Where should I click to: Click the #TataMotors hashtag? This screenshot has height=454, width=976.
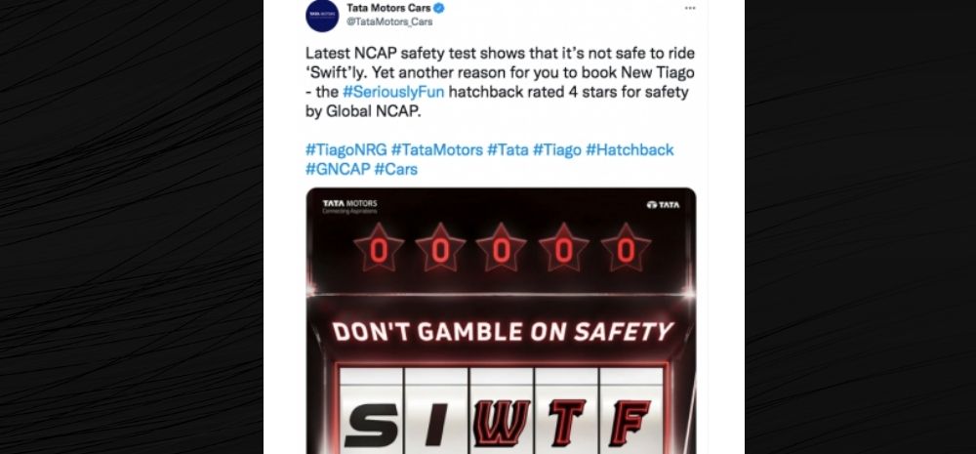click(x=436, y=149)
